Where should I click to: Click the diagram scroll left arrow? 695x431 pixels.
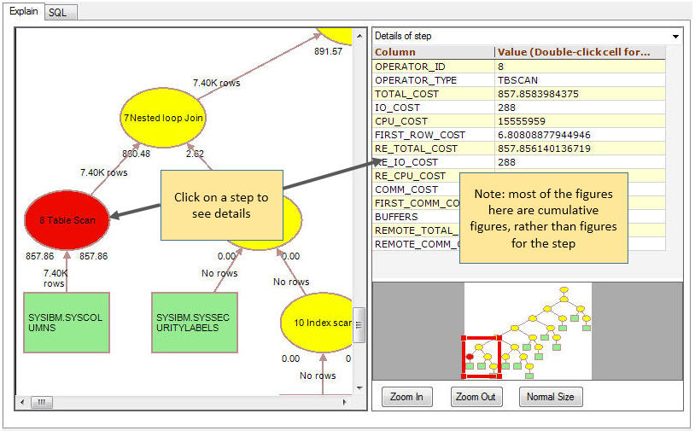point(22,402)
